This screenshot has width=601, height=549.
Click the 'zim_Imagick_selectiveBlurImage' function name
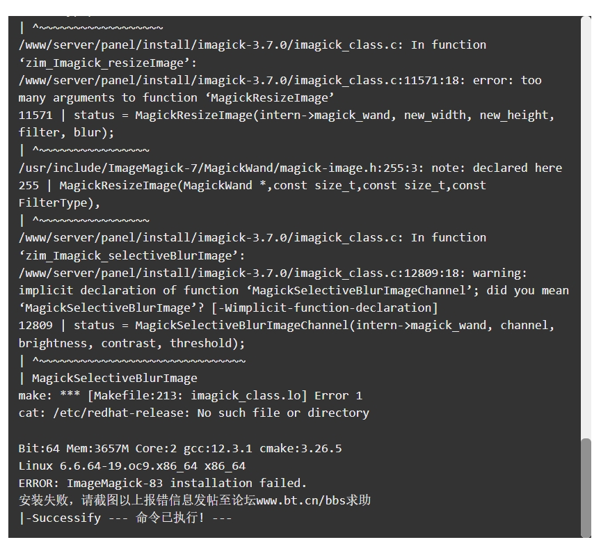tap(129, 255)
